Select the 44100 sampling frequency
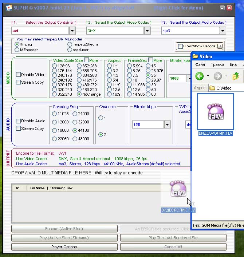Screen dimensions: 244x257 [x=75, y=130]
